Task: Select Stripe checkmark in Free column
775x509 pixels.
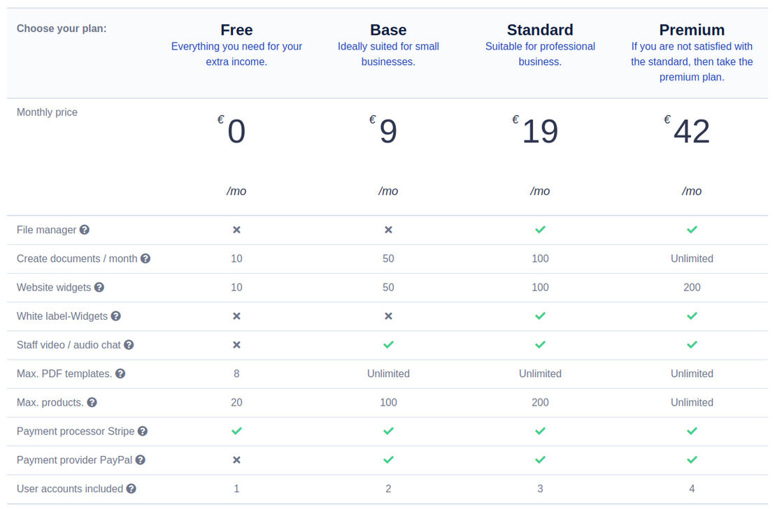Action: [236, 431]
